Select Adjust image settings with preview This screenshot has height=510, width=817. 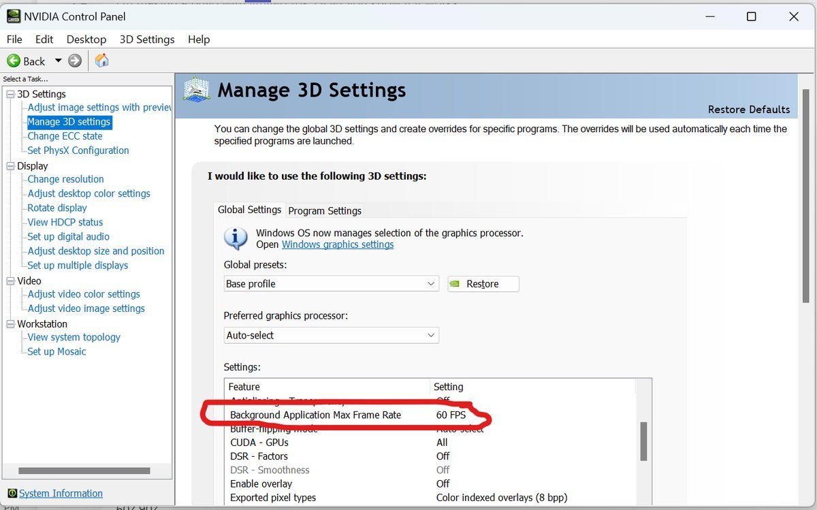[x=99, y=108]
